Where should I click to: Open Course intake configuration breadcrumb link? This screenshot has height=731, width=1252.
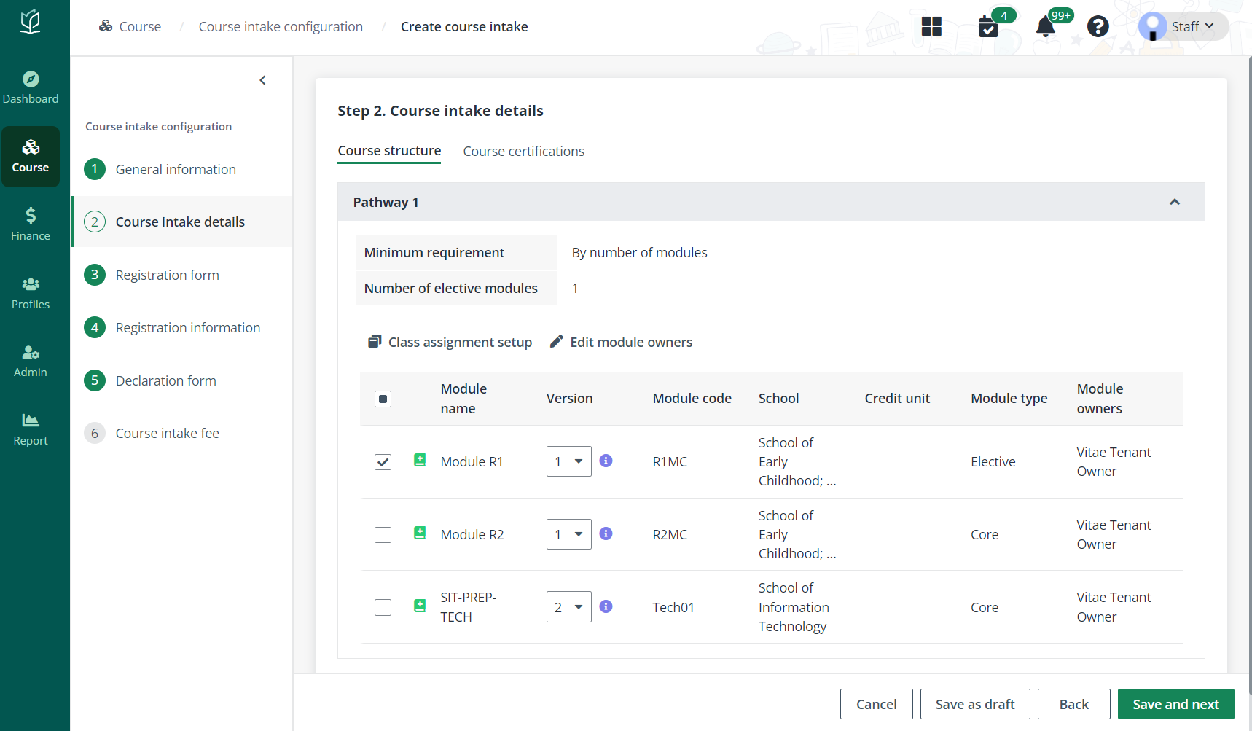(x=281, y=26)
